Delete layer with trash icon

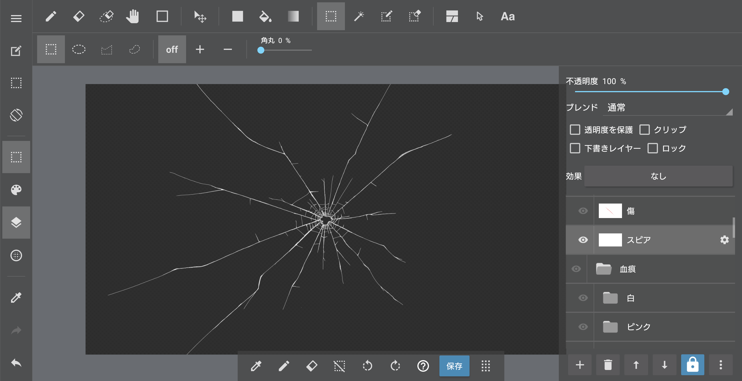pyautogui.click(x=608, y=365)
